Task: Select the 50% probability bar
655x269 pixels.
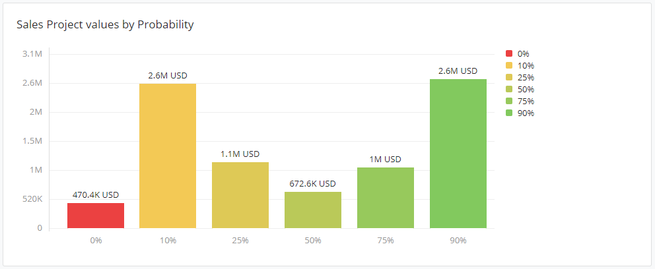Action: (313, 210)
